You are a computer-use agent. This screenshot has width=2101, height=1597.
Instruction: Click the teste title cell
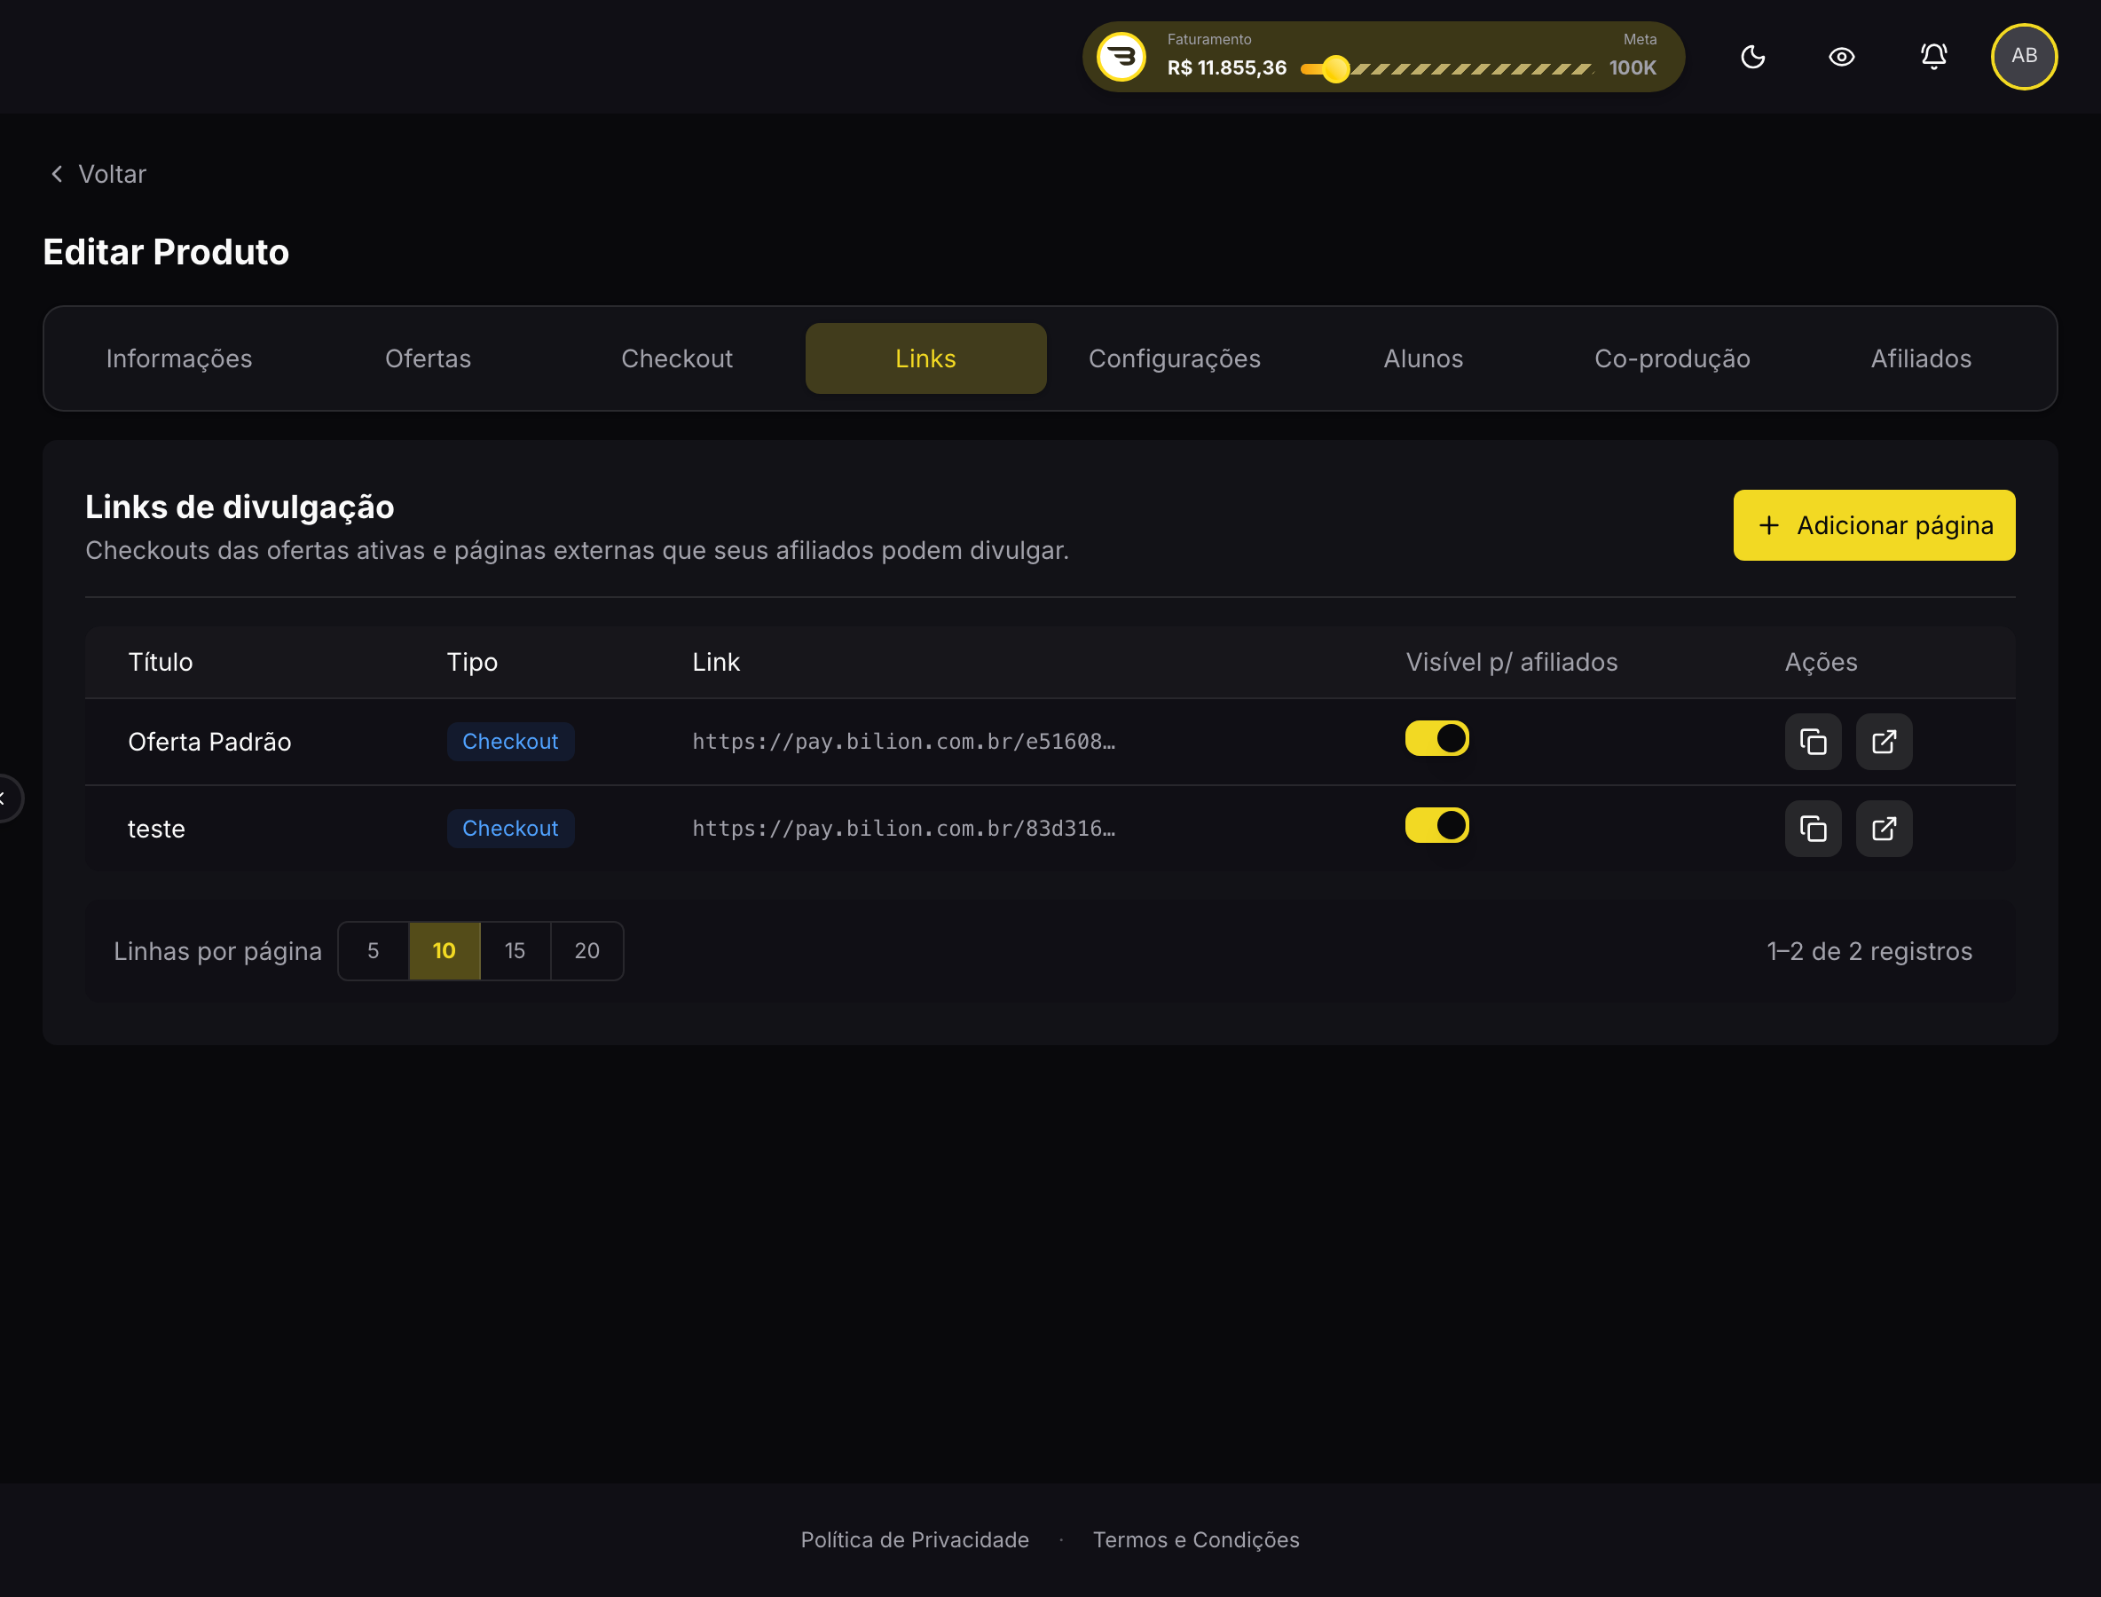(156, 829)
